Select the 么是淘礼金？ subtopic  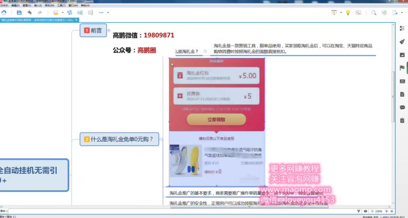pos(188,51)
